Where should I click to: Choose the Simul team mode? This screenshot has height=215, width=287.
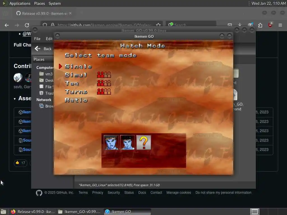(x=76, y=75)
